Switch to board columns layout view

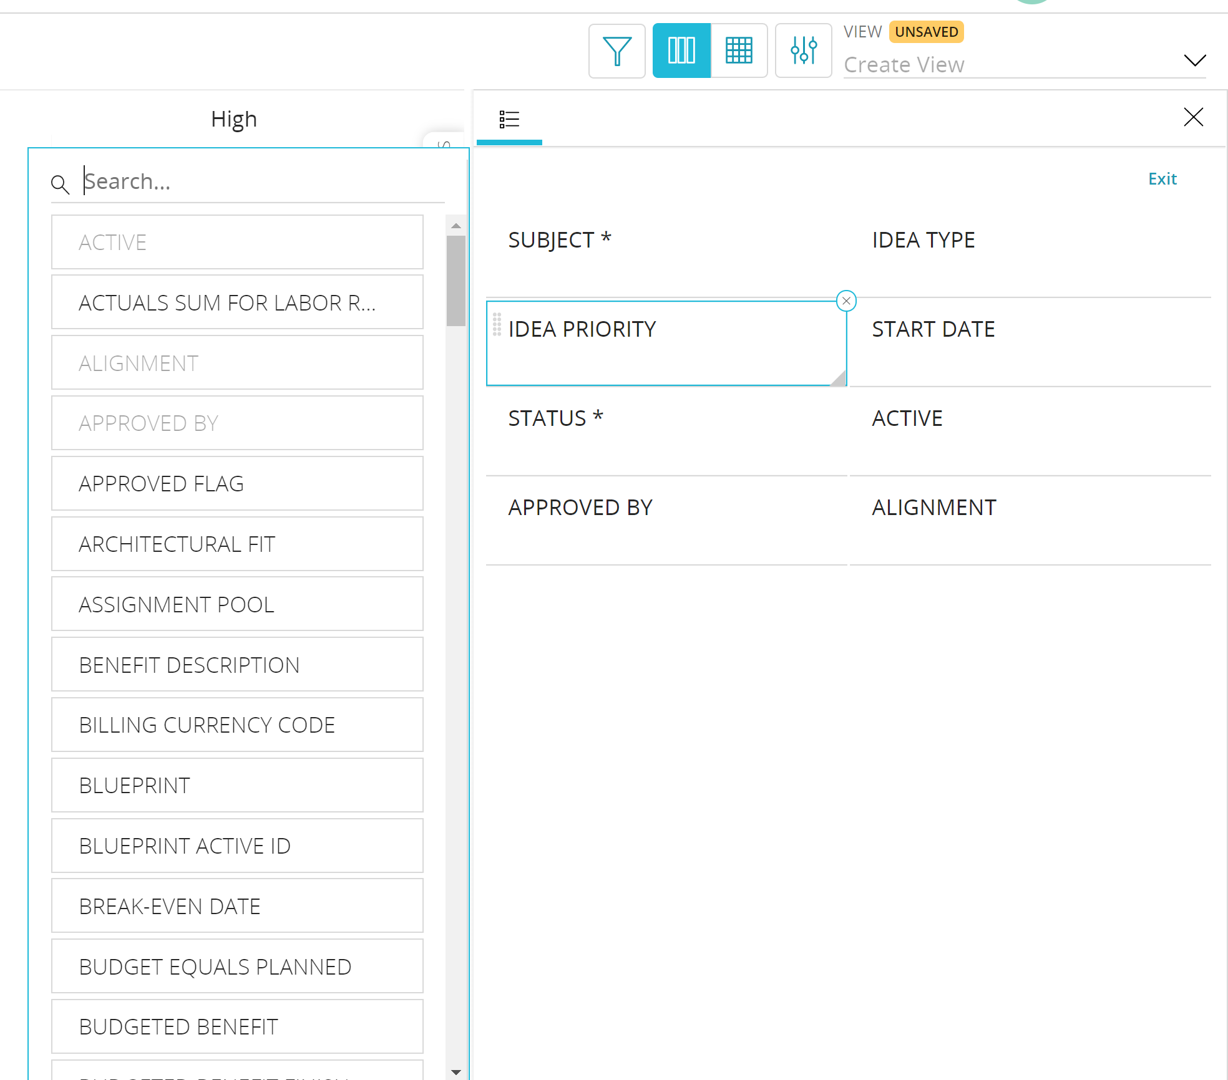click(681, 51)
